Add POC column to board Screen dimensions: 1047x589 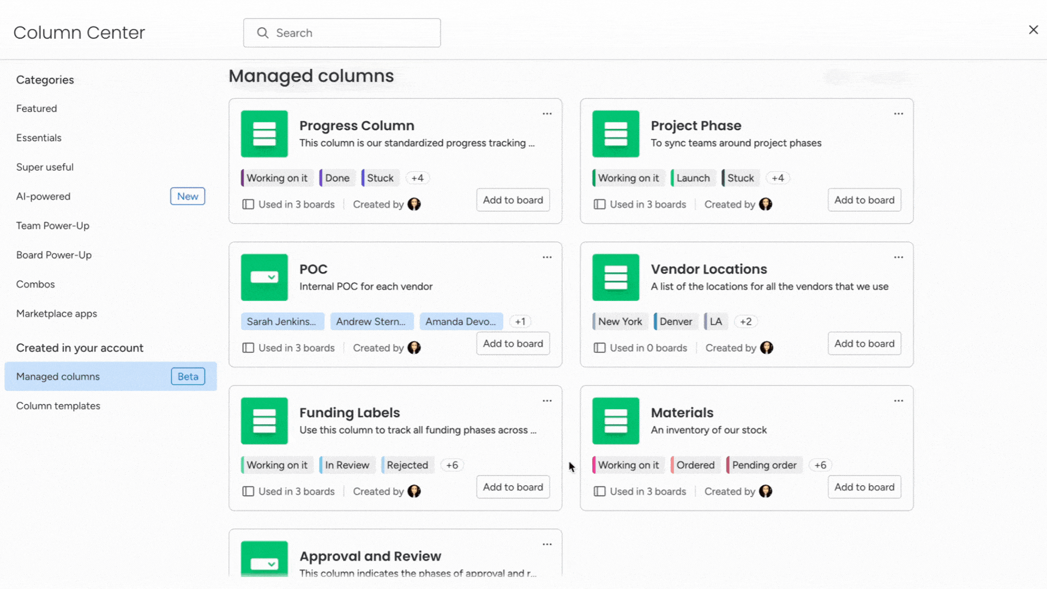click(513, 344)
